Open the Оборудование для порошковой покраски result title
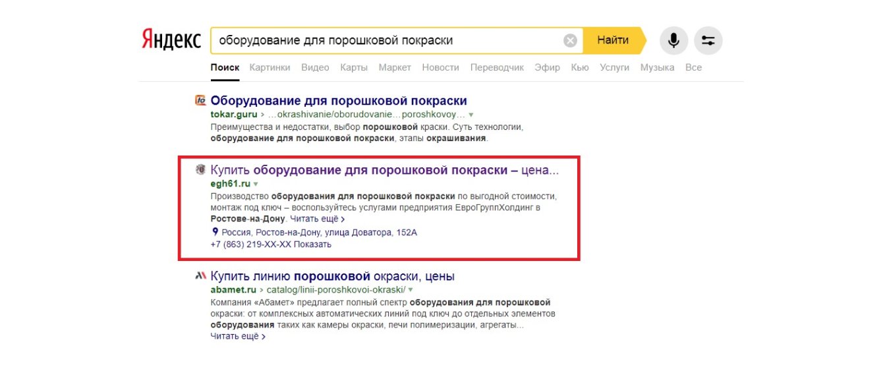883x373 pixels. coord(339,101)
